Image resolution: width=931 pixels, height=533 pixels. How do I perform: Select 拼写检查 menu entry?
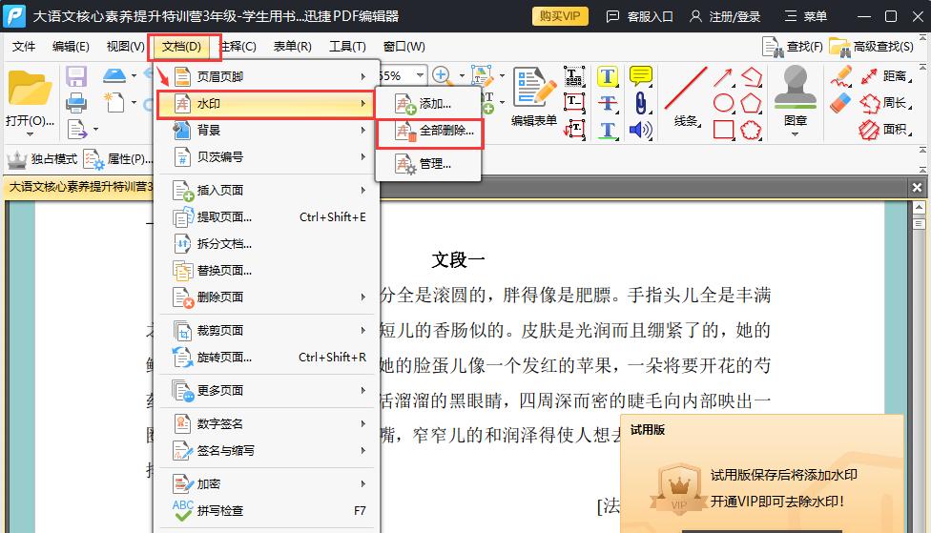[x=268, y=510]
